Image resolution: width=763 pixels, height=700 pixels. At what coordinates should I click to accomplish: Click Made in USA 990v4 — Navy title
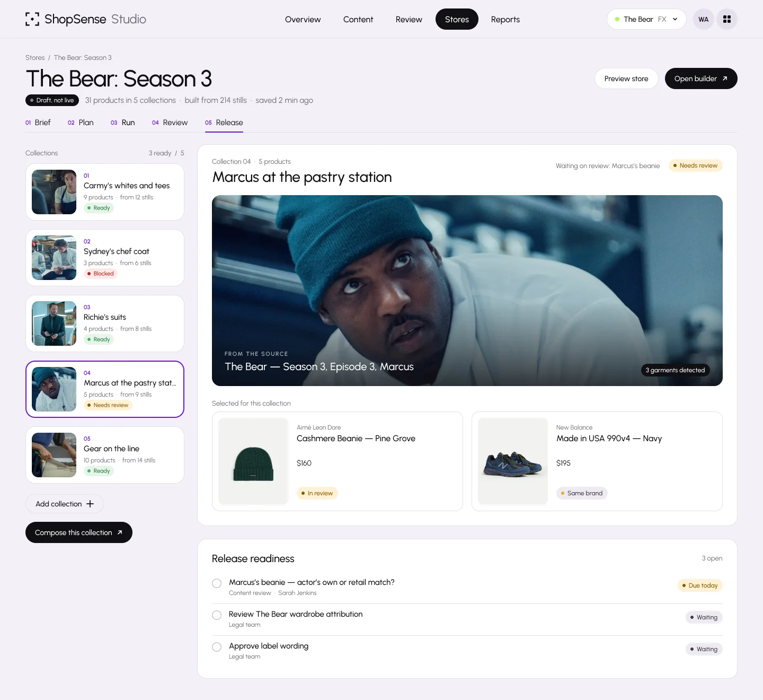609,439
